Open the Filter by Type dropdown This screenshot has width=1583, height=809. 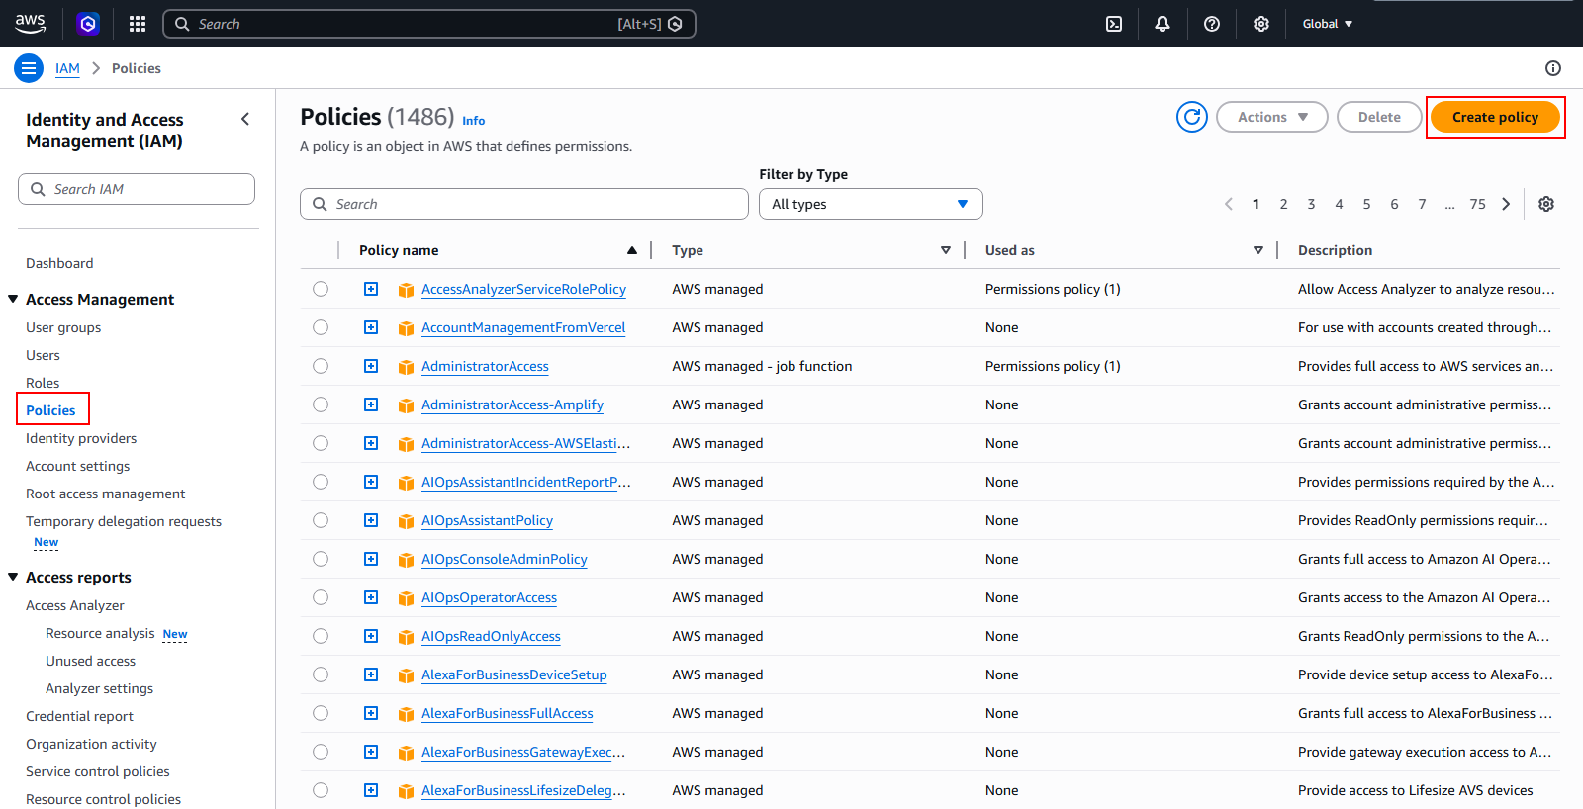(871, 204)
